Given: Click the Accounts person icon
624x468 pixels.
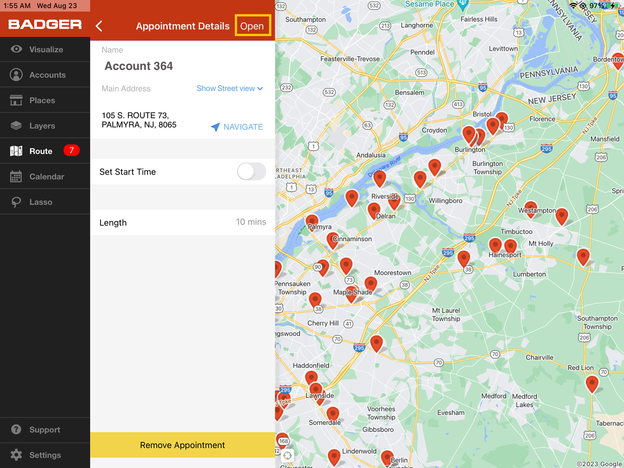Looking at the screenshot, I should point(16,74).
